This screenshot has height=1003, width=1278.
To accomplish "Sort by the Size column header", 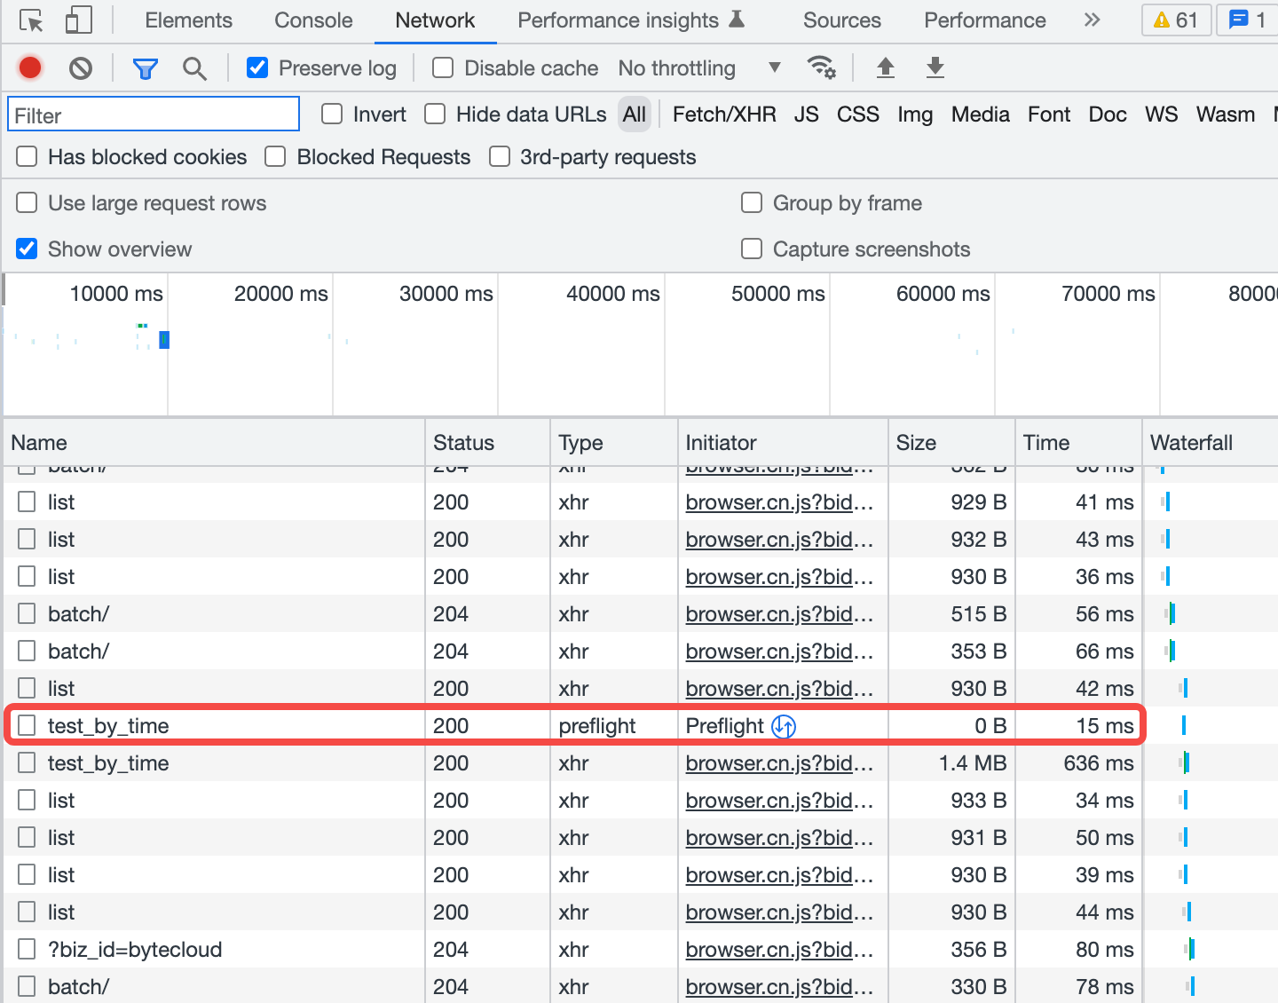I will 951,443.
